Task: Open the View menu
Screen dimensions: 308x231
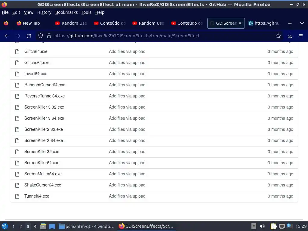Action: pos(29,12)
